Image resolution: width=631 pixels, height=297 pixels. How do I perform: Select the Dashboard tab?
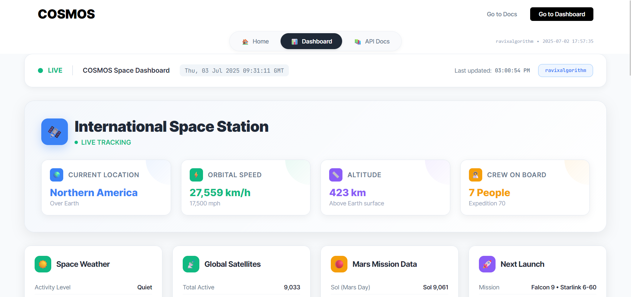(311, 41)
